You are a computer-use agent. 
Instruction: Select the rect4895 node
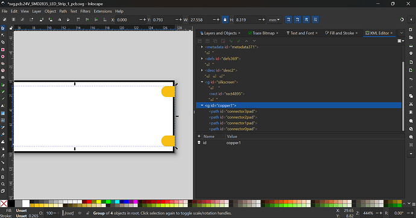227,94
